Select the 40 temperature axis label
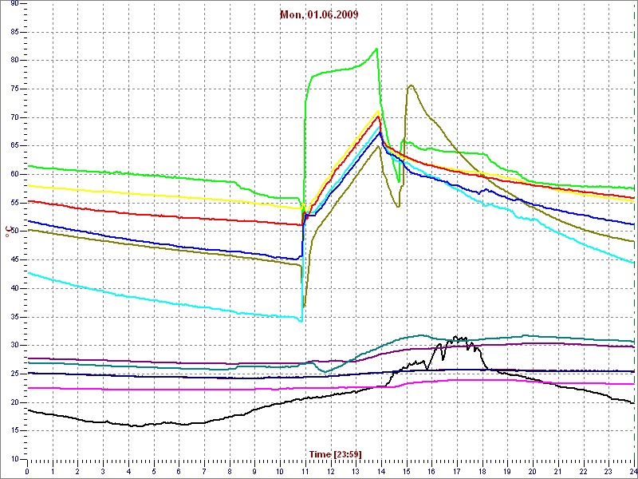The width and height of the screenshot is (638, 479). point(14,288)
